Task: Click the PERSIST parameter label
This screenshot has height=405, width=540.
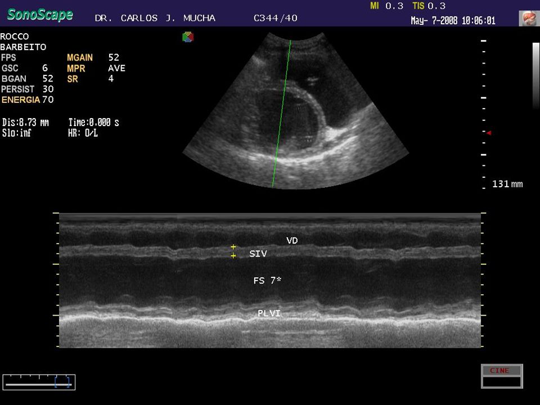Action: point(17,89)
